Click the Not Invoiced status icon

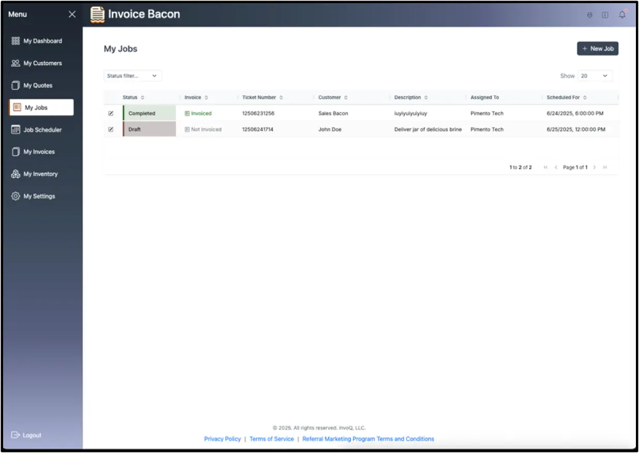point(187,129)
